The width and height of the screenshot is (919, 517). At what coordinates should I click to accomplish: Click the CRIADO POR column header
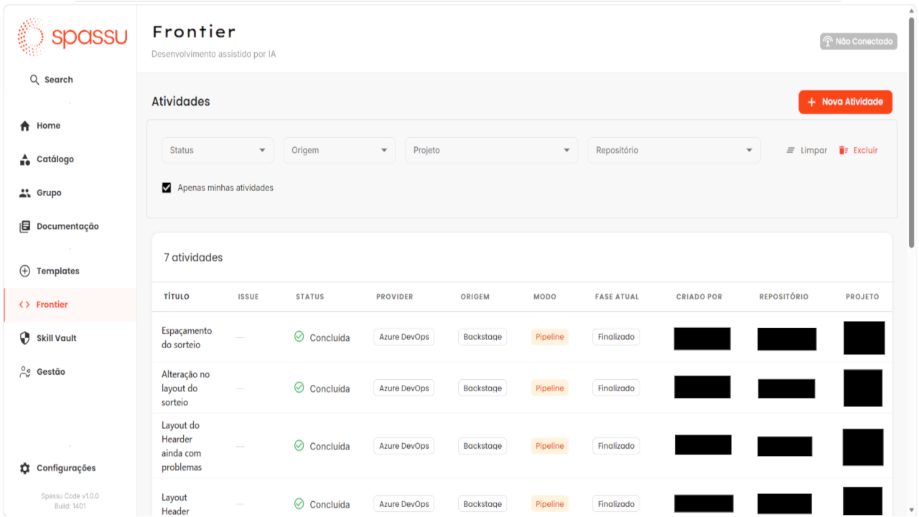(x=699, y=297)
